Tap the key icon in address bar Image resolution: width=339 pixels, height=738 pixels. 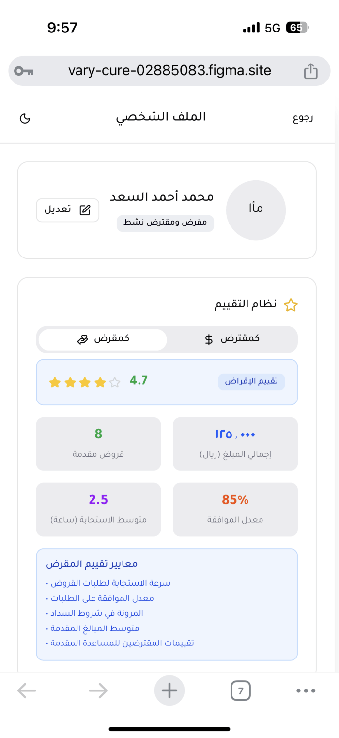(x=24, y=71)
